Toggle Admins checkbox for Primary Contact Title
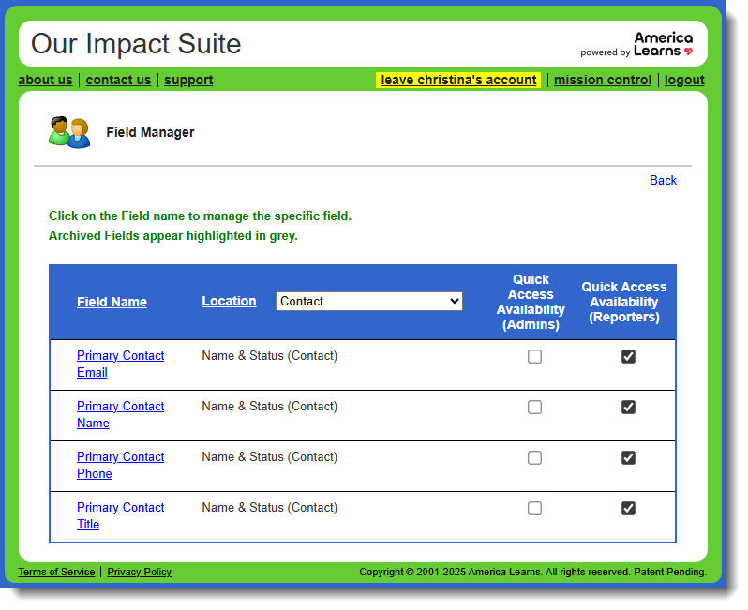 coord(534,508)
